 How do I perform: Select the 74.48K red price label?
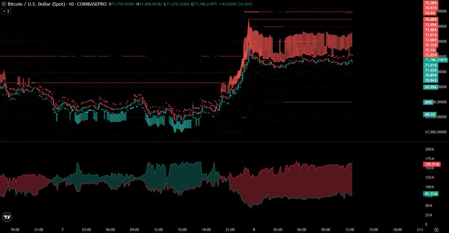(x=431, y=19)
